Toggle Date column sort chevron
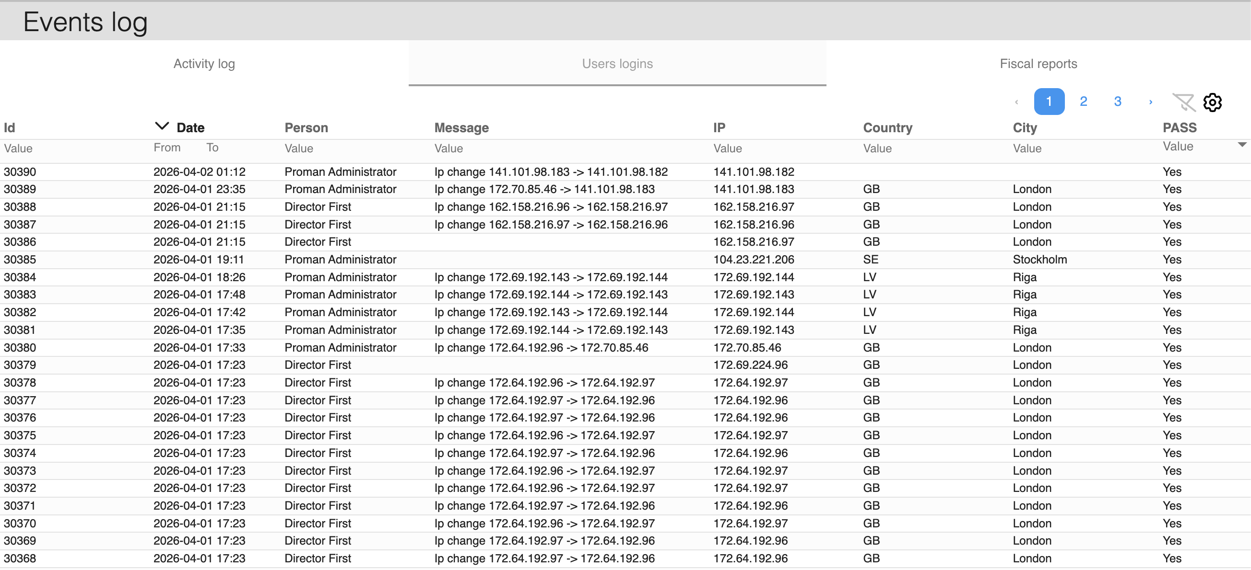 [x=162, y=126]
